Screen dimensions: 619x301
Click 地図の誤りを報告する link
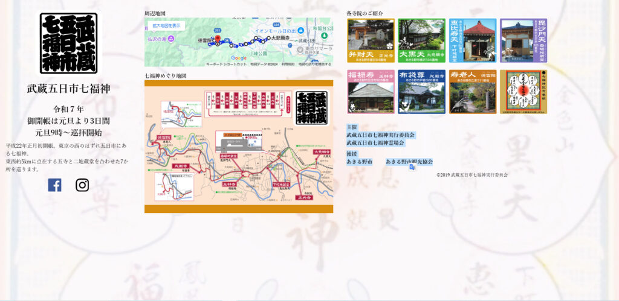click(315, 64)
